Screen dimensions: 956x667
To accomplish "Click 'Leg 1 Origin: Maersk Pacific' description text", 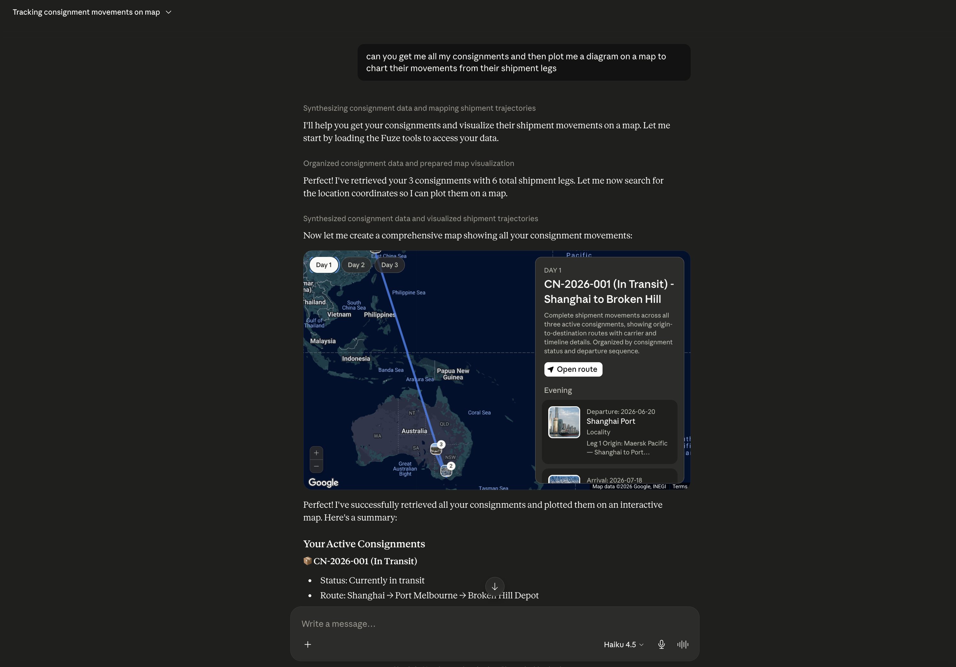I will tap(627, 448).
